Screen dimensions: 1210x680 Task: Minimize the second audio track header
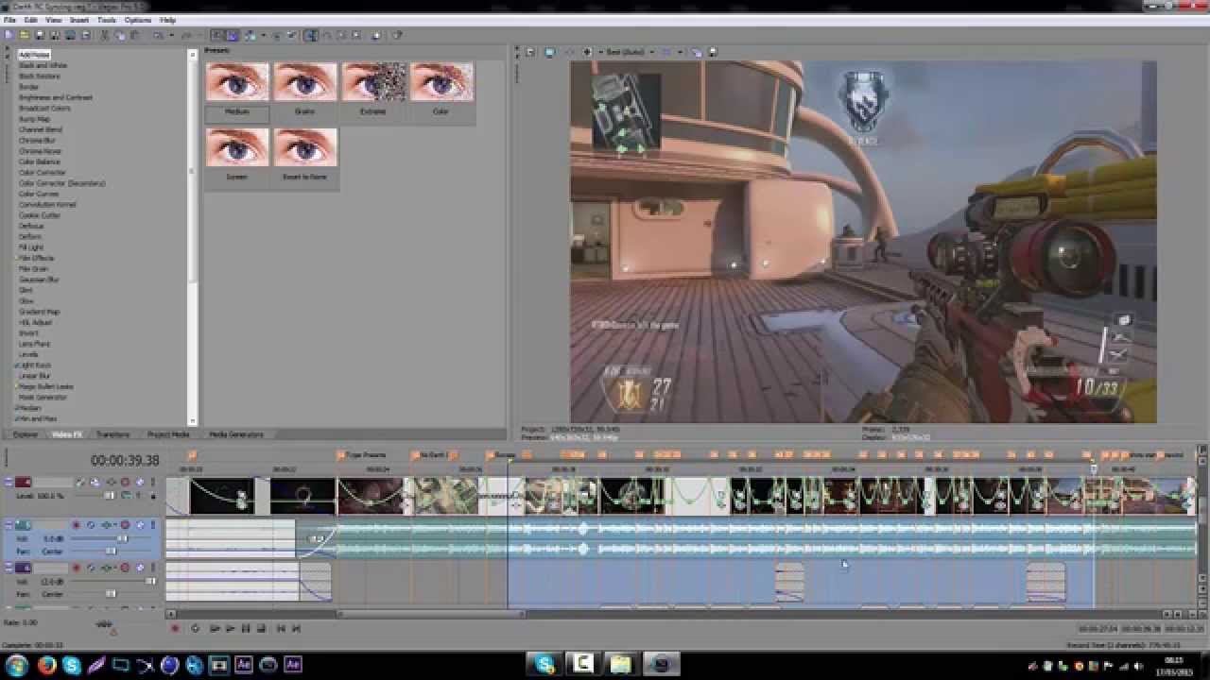9,568
